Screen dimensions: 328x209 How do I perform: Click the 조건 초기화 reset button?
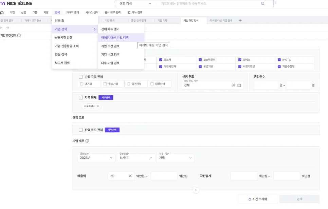(x=258, y=199)
